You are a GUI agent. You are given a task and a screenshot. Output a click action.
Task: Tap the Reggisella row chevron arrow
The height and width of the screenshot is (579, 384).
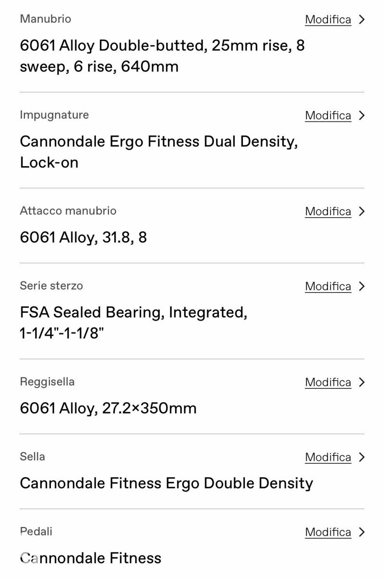pyautogui.click(x=362, y=382)
